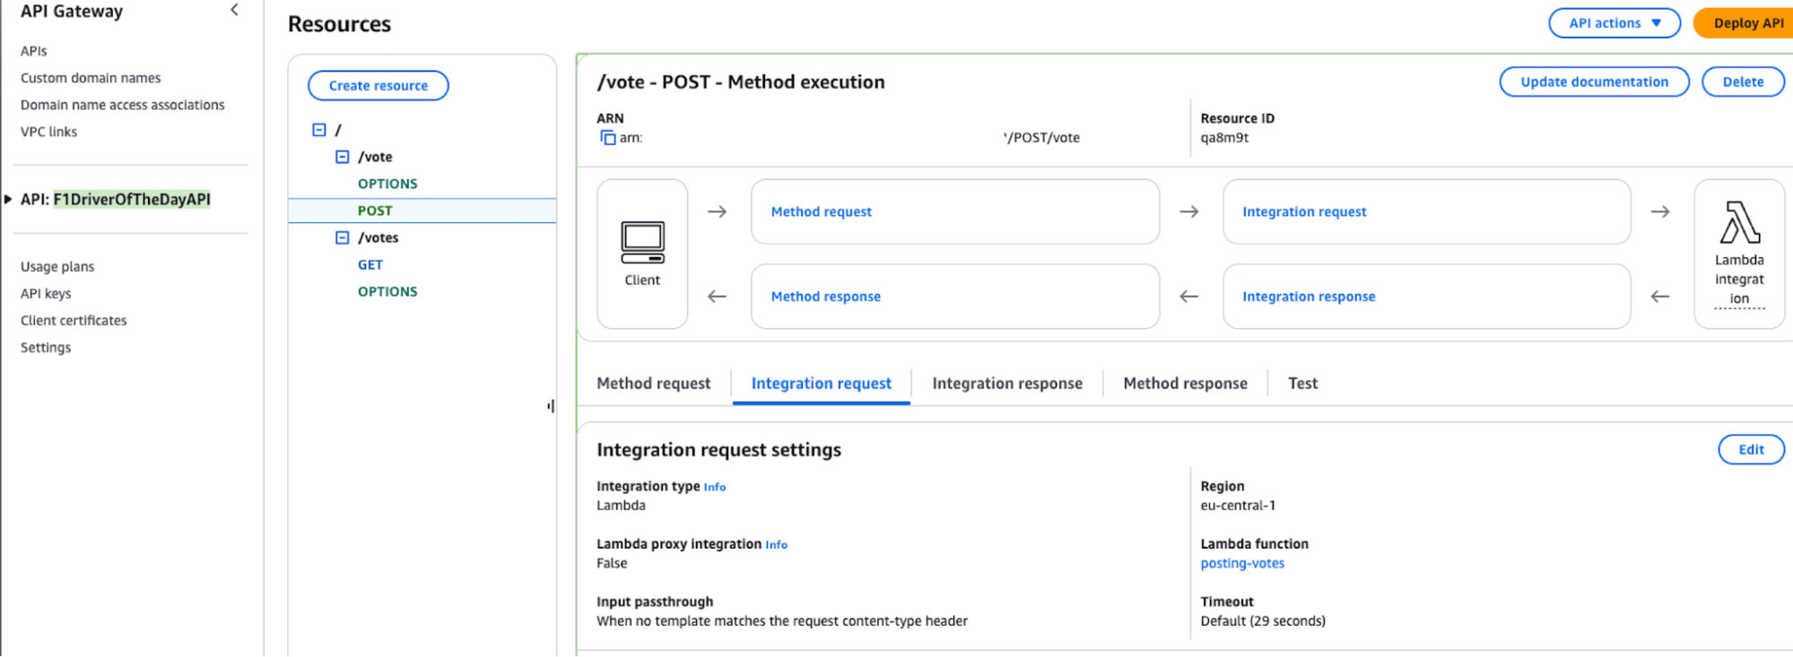This screenshot has height=657, width=1793.
Task: Copy the ARN using the copy icon
Action: pos(608,138)
